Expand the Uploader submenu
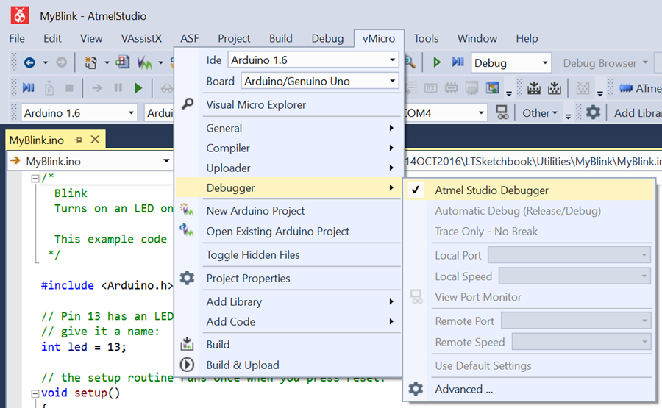662x408 pixels. click(x=288, y=168)
